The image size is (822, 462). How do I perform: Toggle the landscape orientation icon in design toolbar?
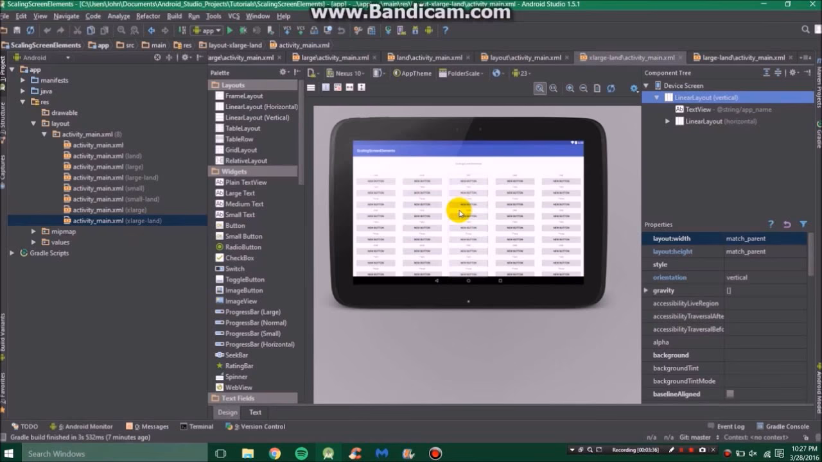pyautogui.click(x=376, y=73)
